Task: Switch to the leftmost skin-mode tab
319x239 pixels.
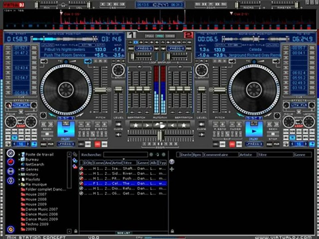Action: coord(150,36)
